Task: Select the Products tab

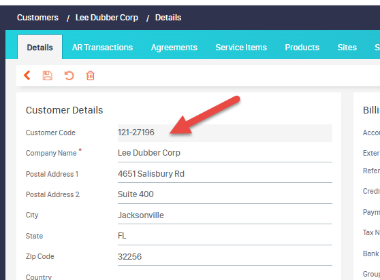Action: [x=302, y=48]
